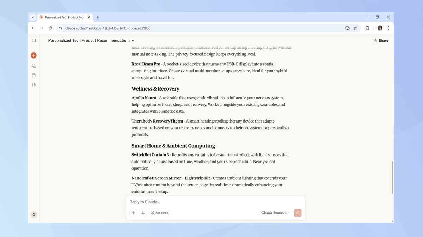Open the Artifacts icon in sidebar

click(x=33, y=85)
